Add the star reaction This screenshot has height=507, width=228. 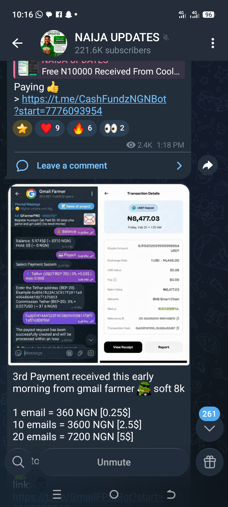pos(22,128)
